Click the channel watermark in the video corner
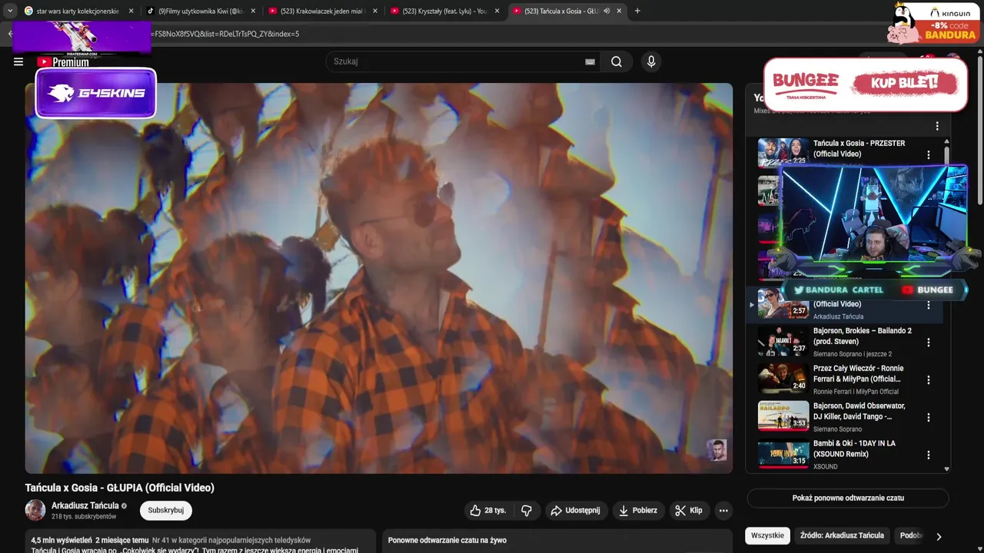This screenshot has width=984, height=553. click(716, 450)
